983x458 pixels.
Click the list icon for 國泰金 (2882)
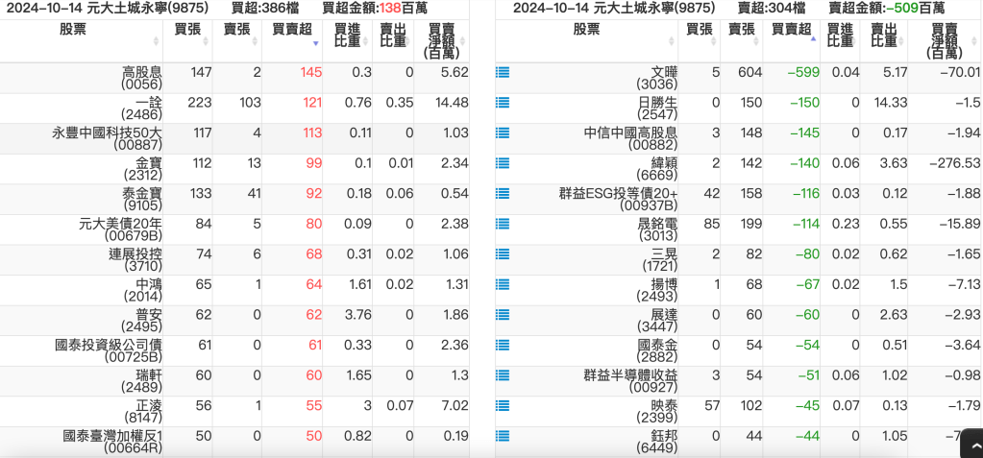coord(502,346)
